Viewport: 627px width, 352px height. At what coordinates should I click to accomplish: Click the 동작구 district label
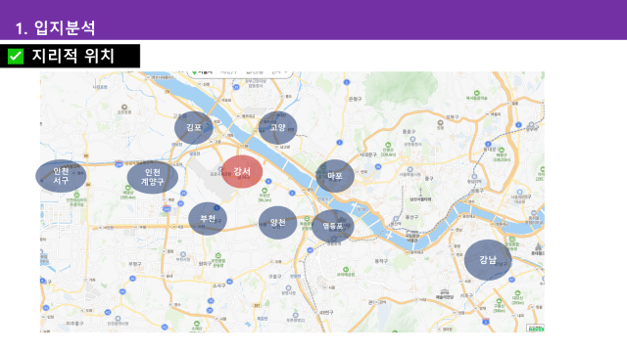click(381, 261)
